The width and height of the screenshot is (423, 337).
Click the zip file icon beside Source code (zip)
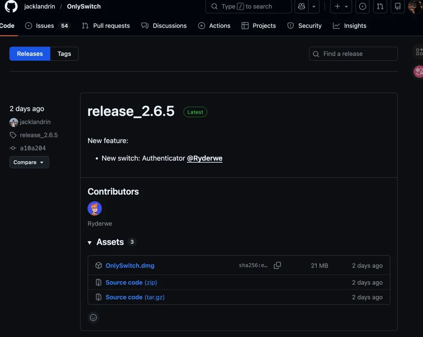click(x=98, y=282)
